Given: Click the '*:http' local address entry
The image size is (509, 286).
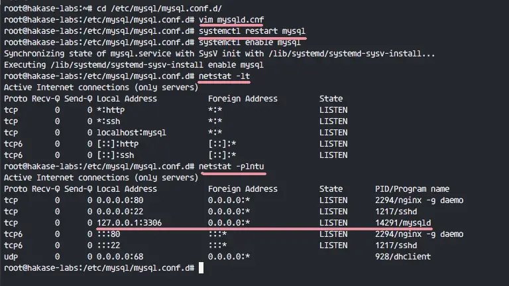Looking at the screenshot, I should pos(111,110).
